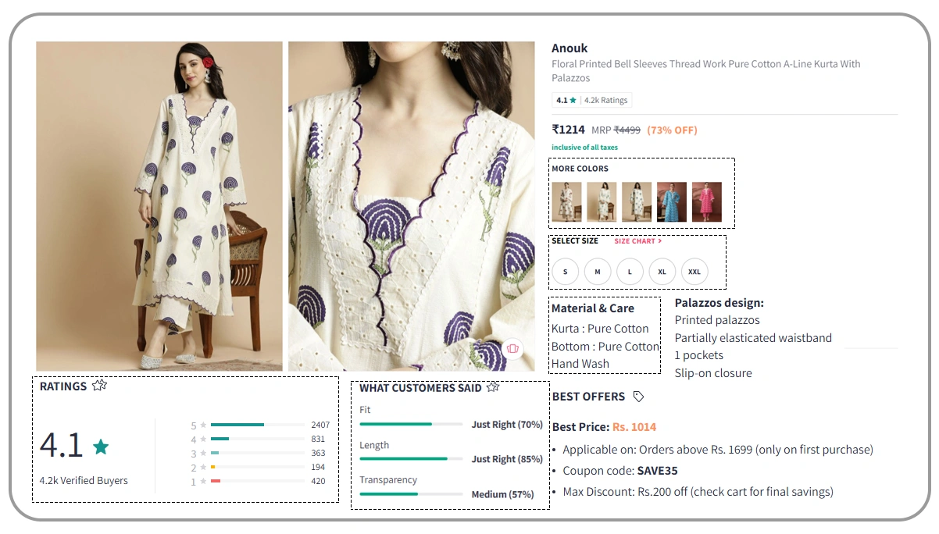Select size XXL

[694, 271]
